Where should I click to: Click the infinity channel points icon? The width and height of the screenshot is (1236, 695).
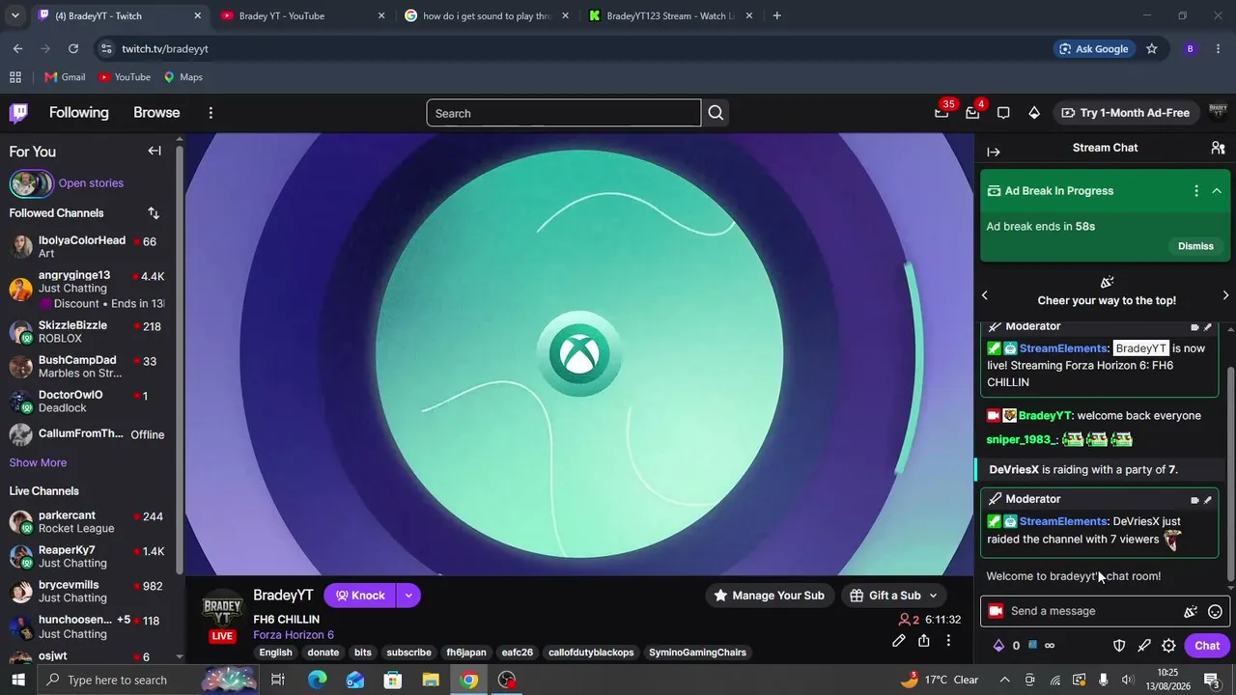pyautogui.click(x=1050, y=646)
